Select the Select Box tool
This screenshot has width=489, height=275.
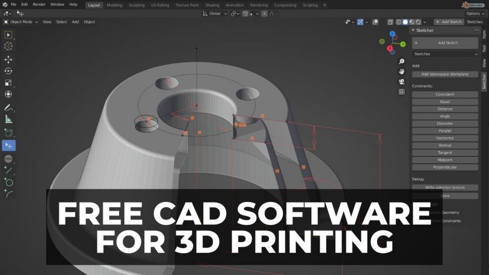8,35
